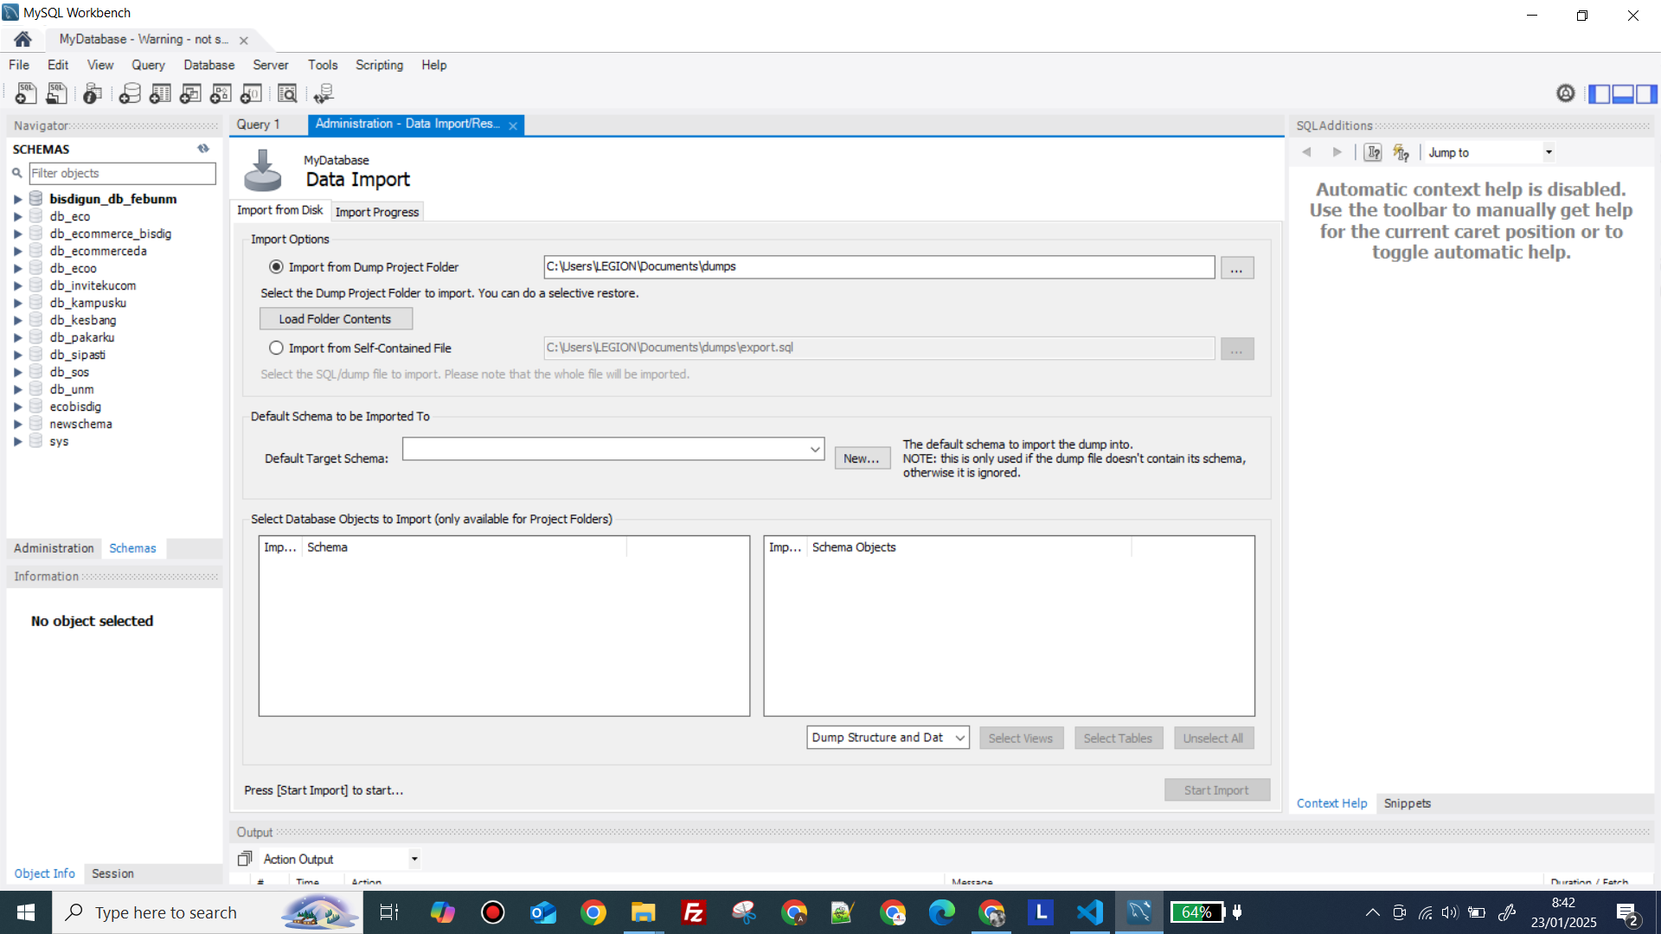
Task: Open Dump Structure and Data dropdown
Action: [959, 738]
